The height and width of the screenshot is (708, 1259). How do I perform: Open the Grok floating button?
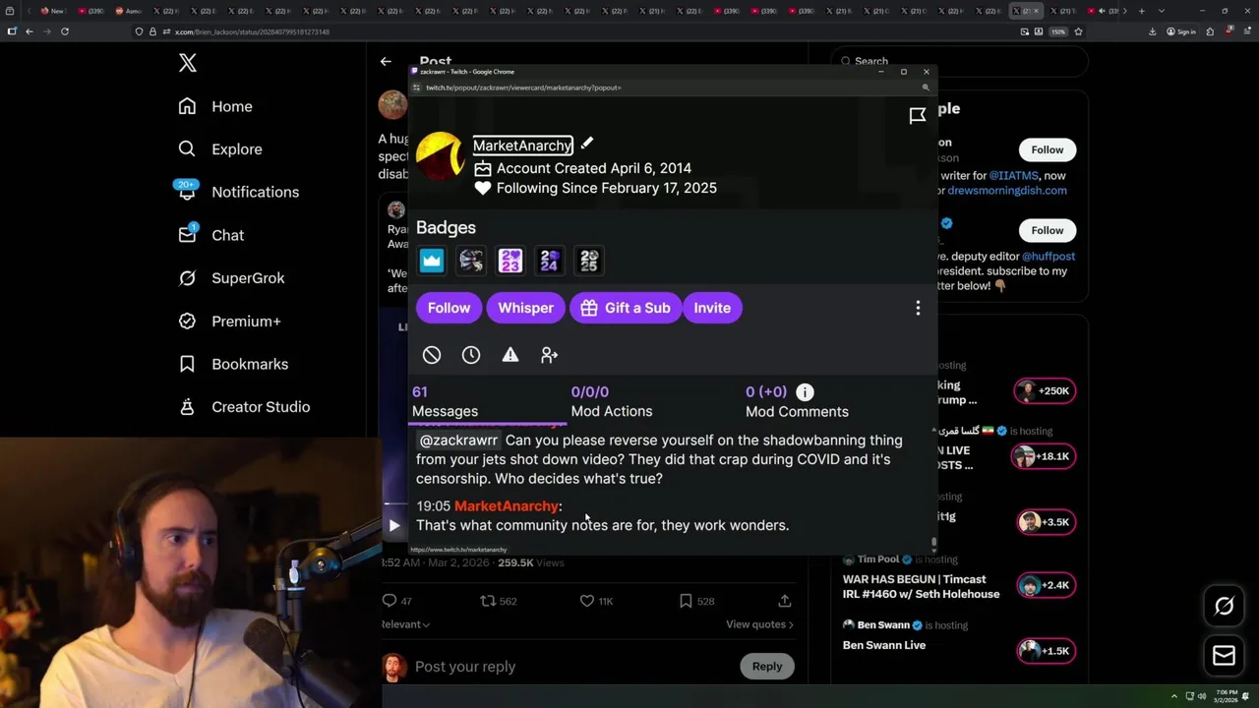(x=1224, y=606)
